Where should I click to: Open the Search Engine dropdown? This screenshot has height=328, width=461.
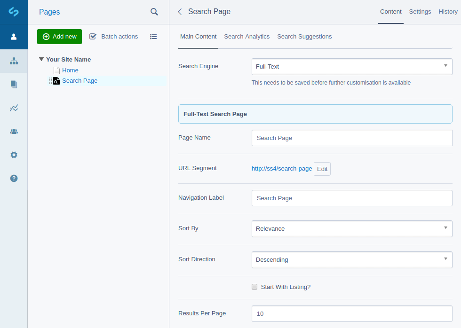[x=352, y=67]
